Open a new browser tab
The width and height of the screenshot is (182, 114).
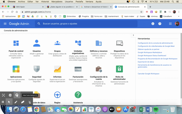pos(150,7)
